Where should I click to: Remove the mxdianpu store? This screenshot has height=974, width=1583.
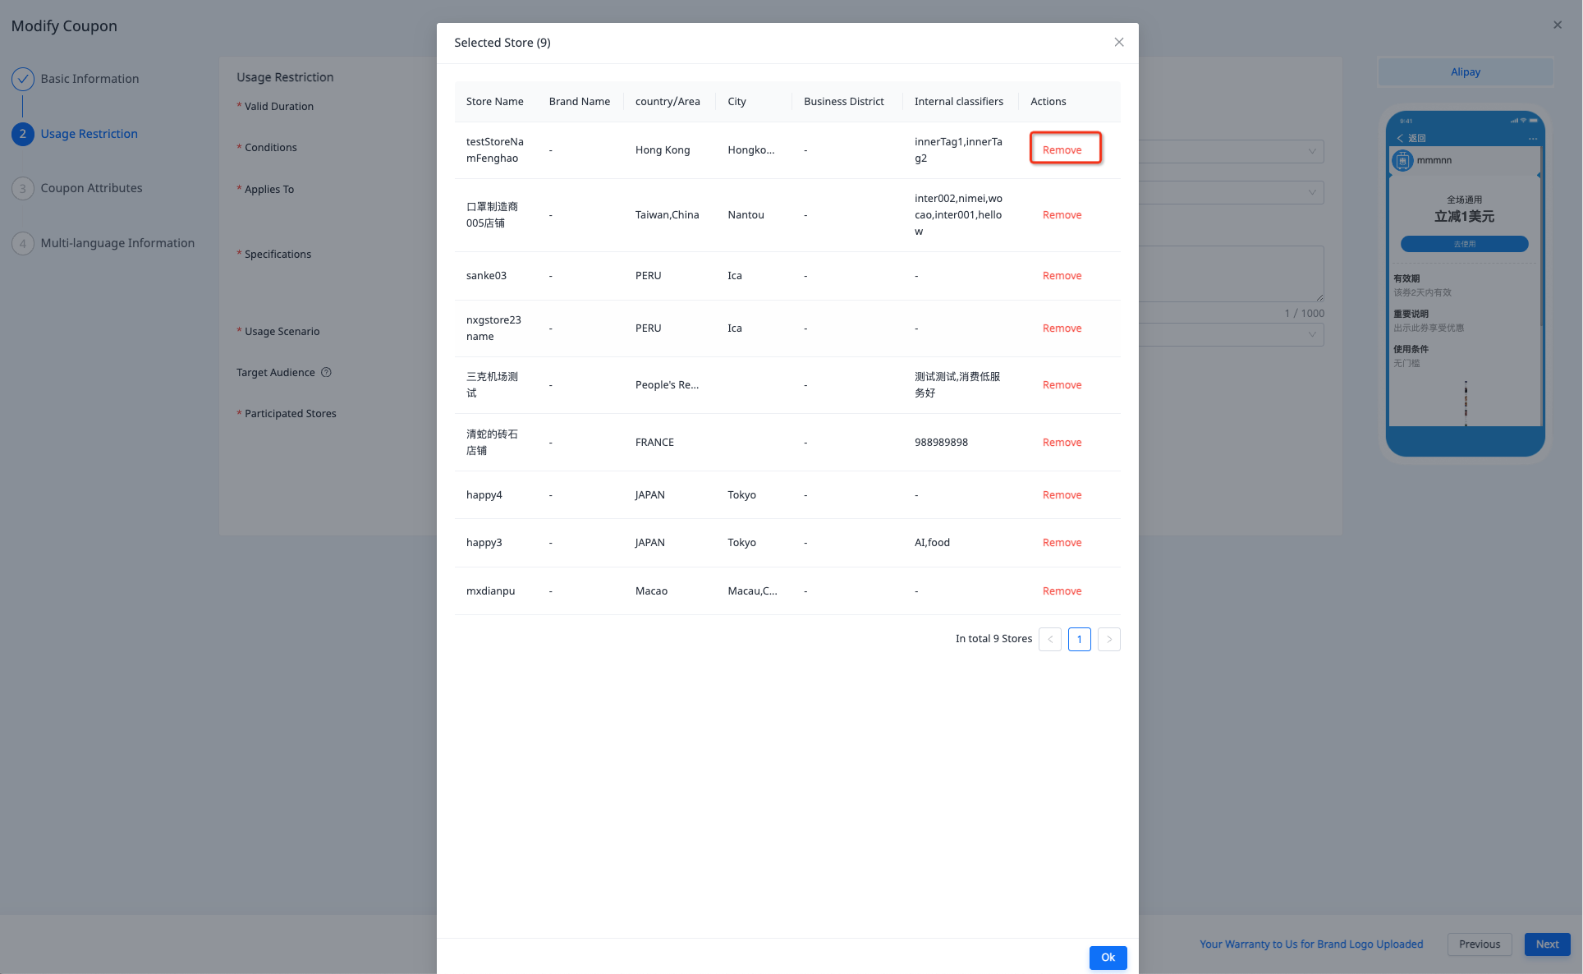click(1062, 591)
